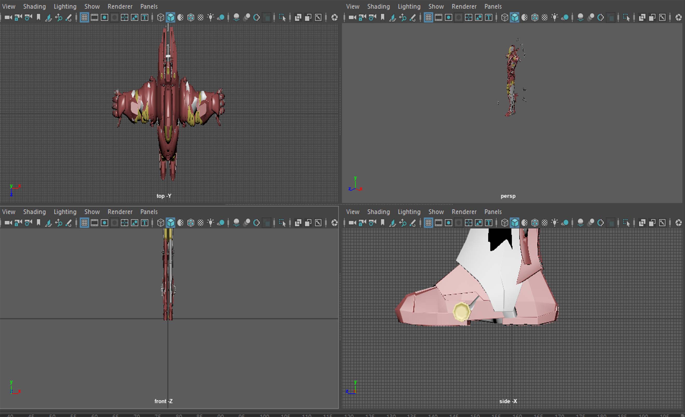Screen dimensions: 685x417
Task: Turn on use all lights in top view
Action: pyautogui.click(x=210, y=17)
